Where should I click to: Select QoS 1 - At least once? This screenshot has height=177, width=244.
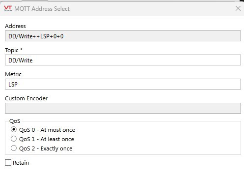tap(14, 139)
